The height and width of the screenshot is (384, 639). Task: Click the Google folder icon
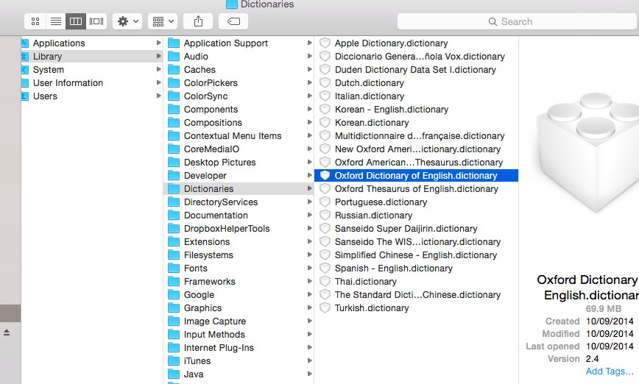point(174,294)
